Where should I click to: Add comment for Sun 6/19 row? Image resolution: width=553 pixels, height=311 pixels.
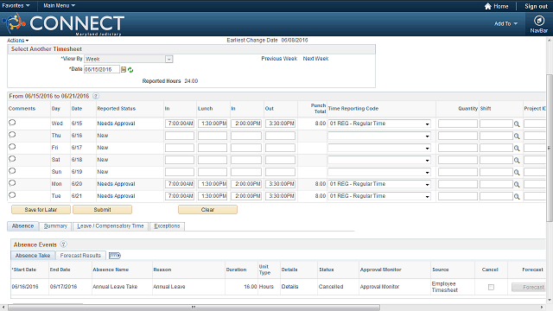point(12,171)
